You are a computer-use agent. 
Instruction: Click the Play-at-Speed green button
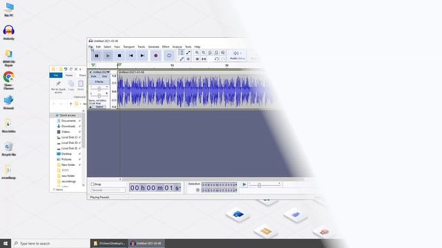[244, 185]
